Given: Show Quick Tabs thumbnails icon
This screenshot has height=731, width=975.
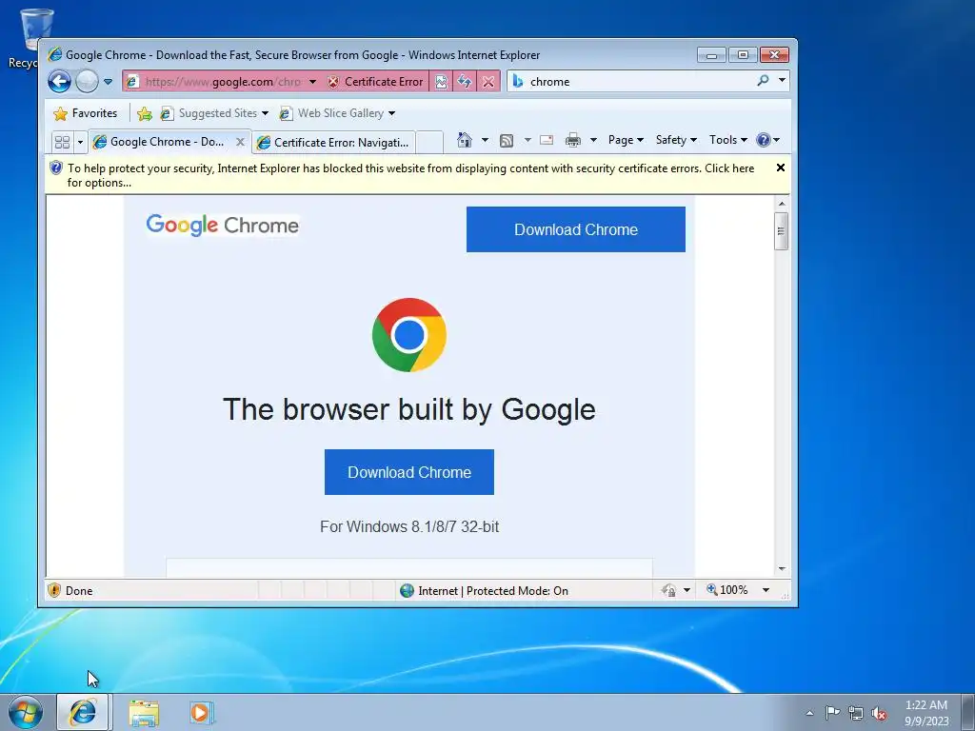Looking at the screenshot, I should [x=62, y=142].
